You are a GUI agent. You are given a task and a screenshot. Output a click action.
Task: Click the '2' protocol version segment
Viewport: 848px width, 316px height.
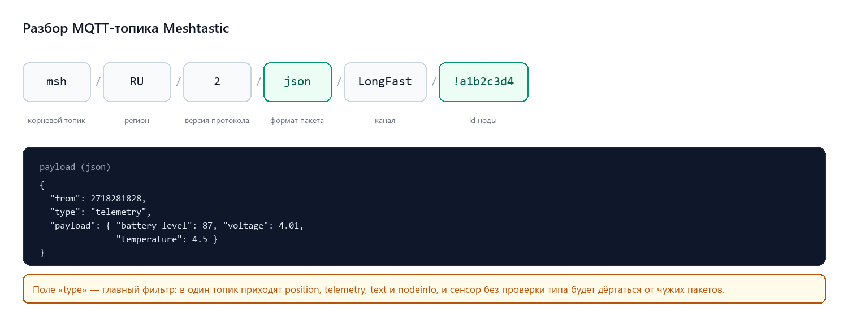[x=217, y=82]
